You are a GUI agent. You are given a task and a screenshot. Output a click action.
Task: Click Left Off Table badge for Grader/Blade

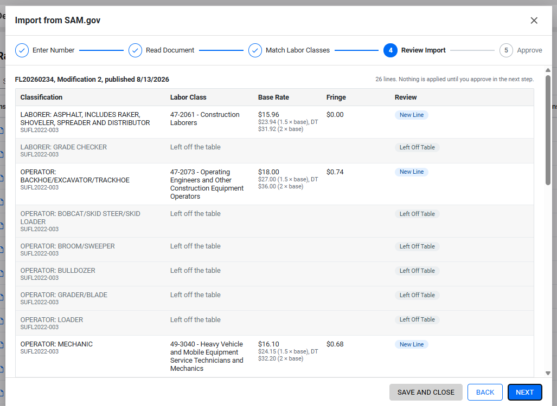pos(417,295)
